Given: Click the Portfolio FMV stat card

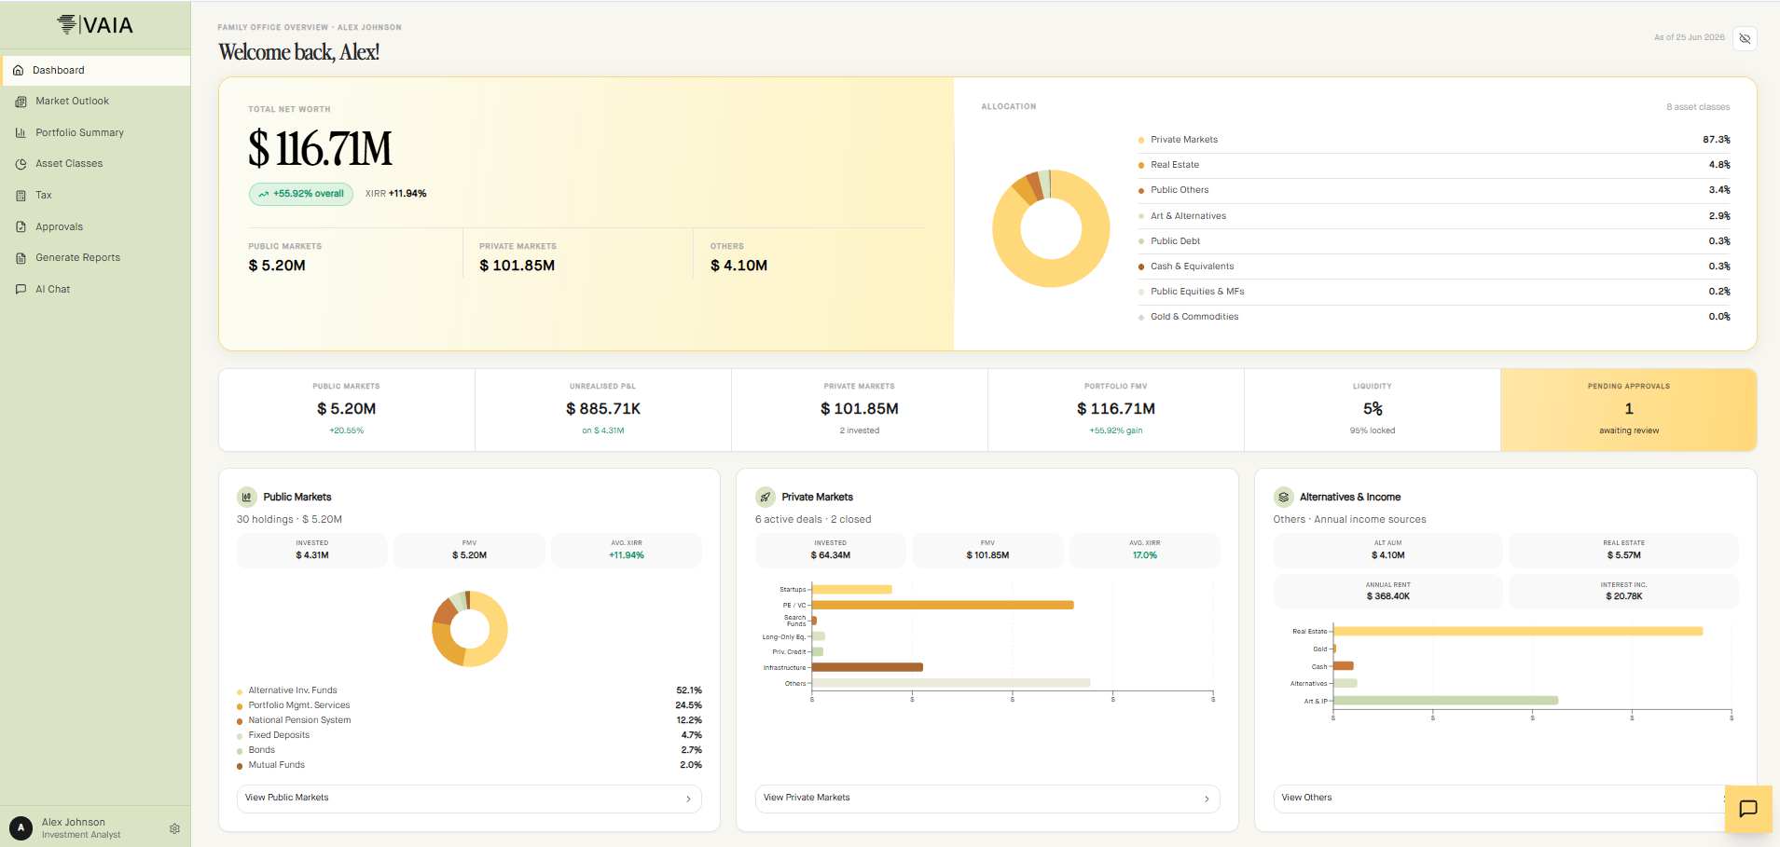Looking at the screenshot, I should point(1116,410).
